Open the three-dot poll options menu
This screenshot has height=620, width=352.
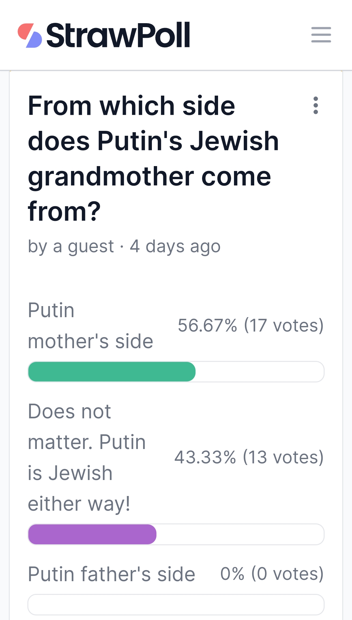(315, 105)
